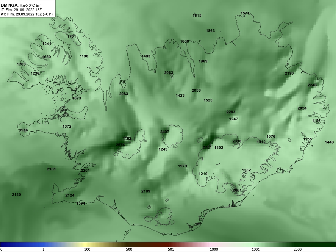Click the 1703 map value
336x252 pixels.
tap(21, 64)
